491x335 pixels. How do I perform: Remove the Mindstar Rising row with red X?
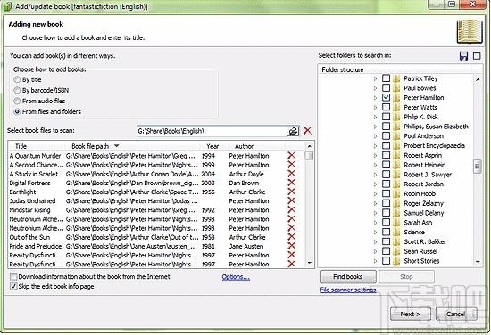[x=292, y=210]
